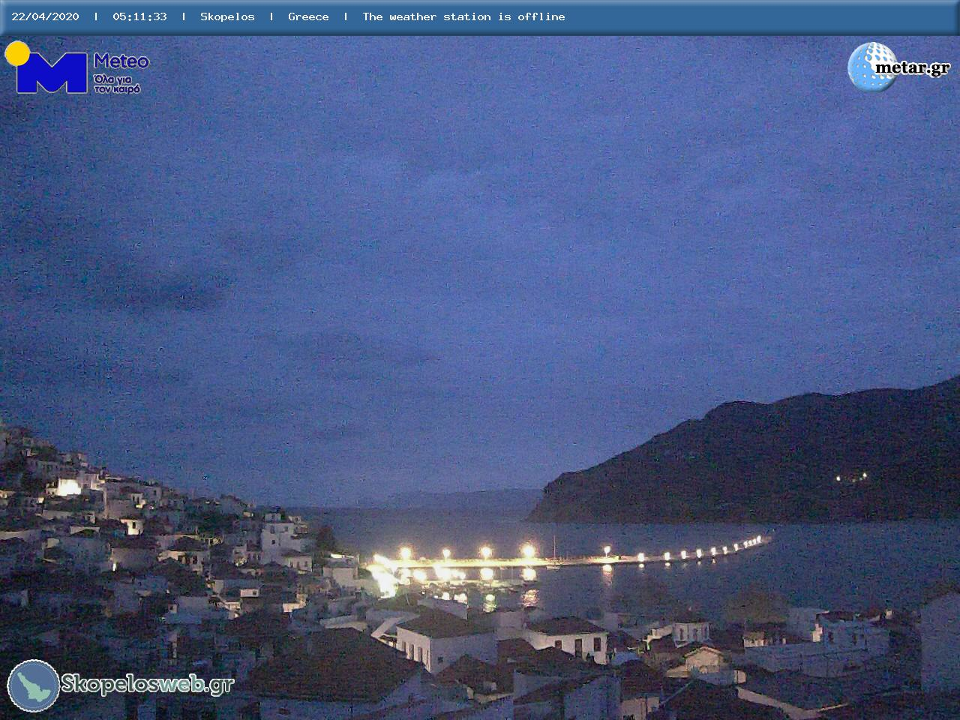
Task: Click the Greece label in header
Action: (308, 16)
